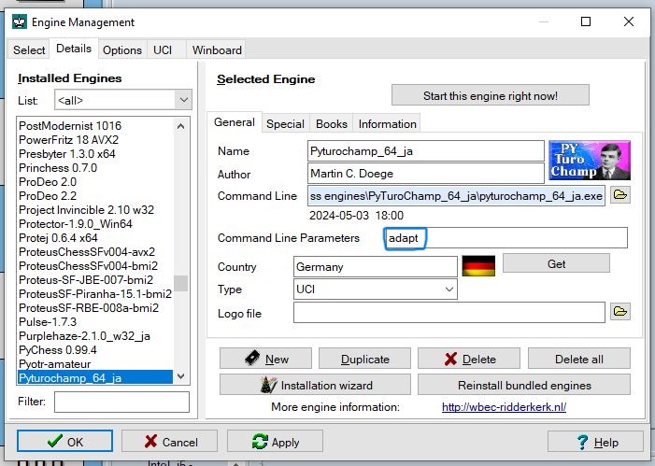Click the Command Line path field
Screen dimensions: 655x466
click(456, 196)
